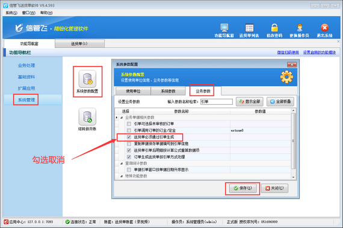Viewport: 343px width, 228px height.
Task: Open the 送货单列表 toolbar icon
Action: click(249, 28)
